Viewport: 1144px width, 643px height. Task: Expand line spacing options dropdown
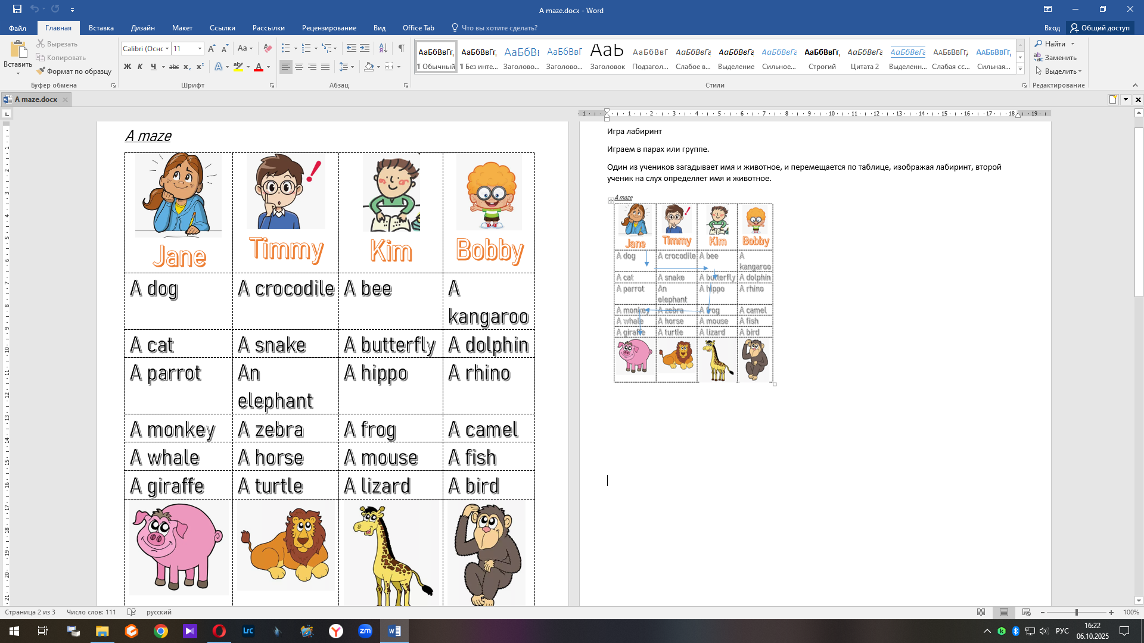click(353, 67)
